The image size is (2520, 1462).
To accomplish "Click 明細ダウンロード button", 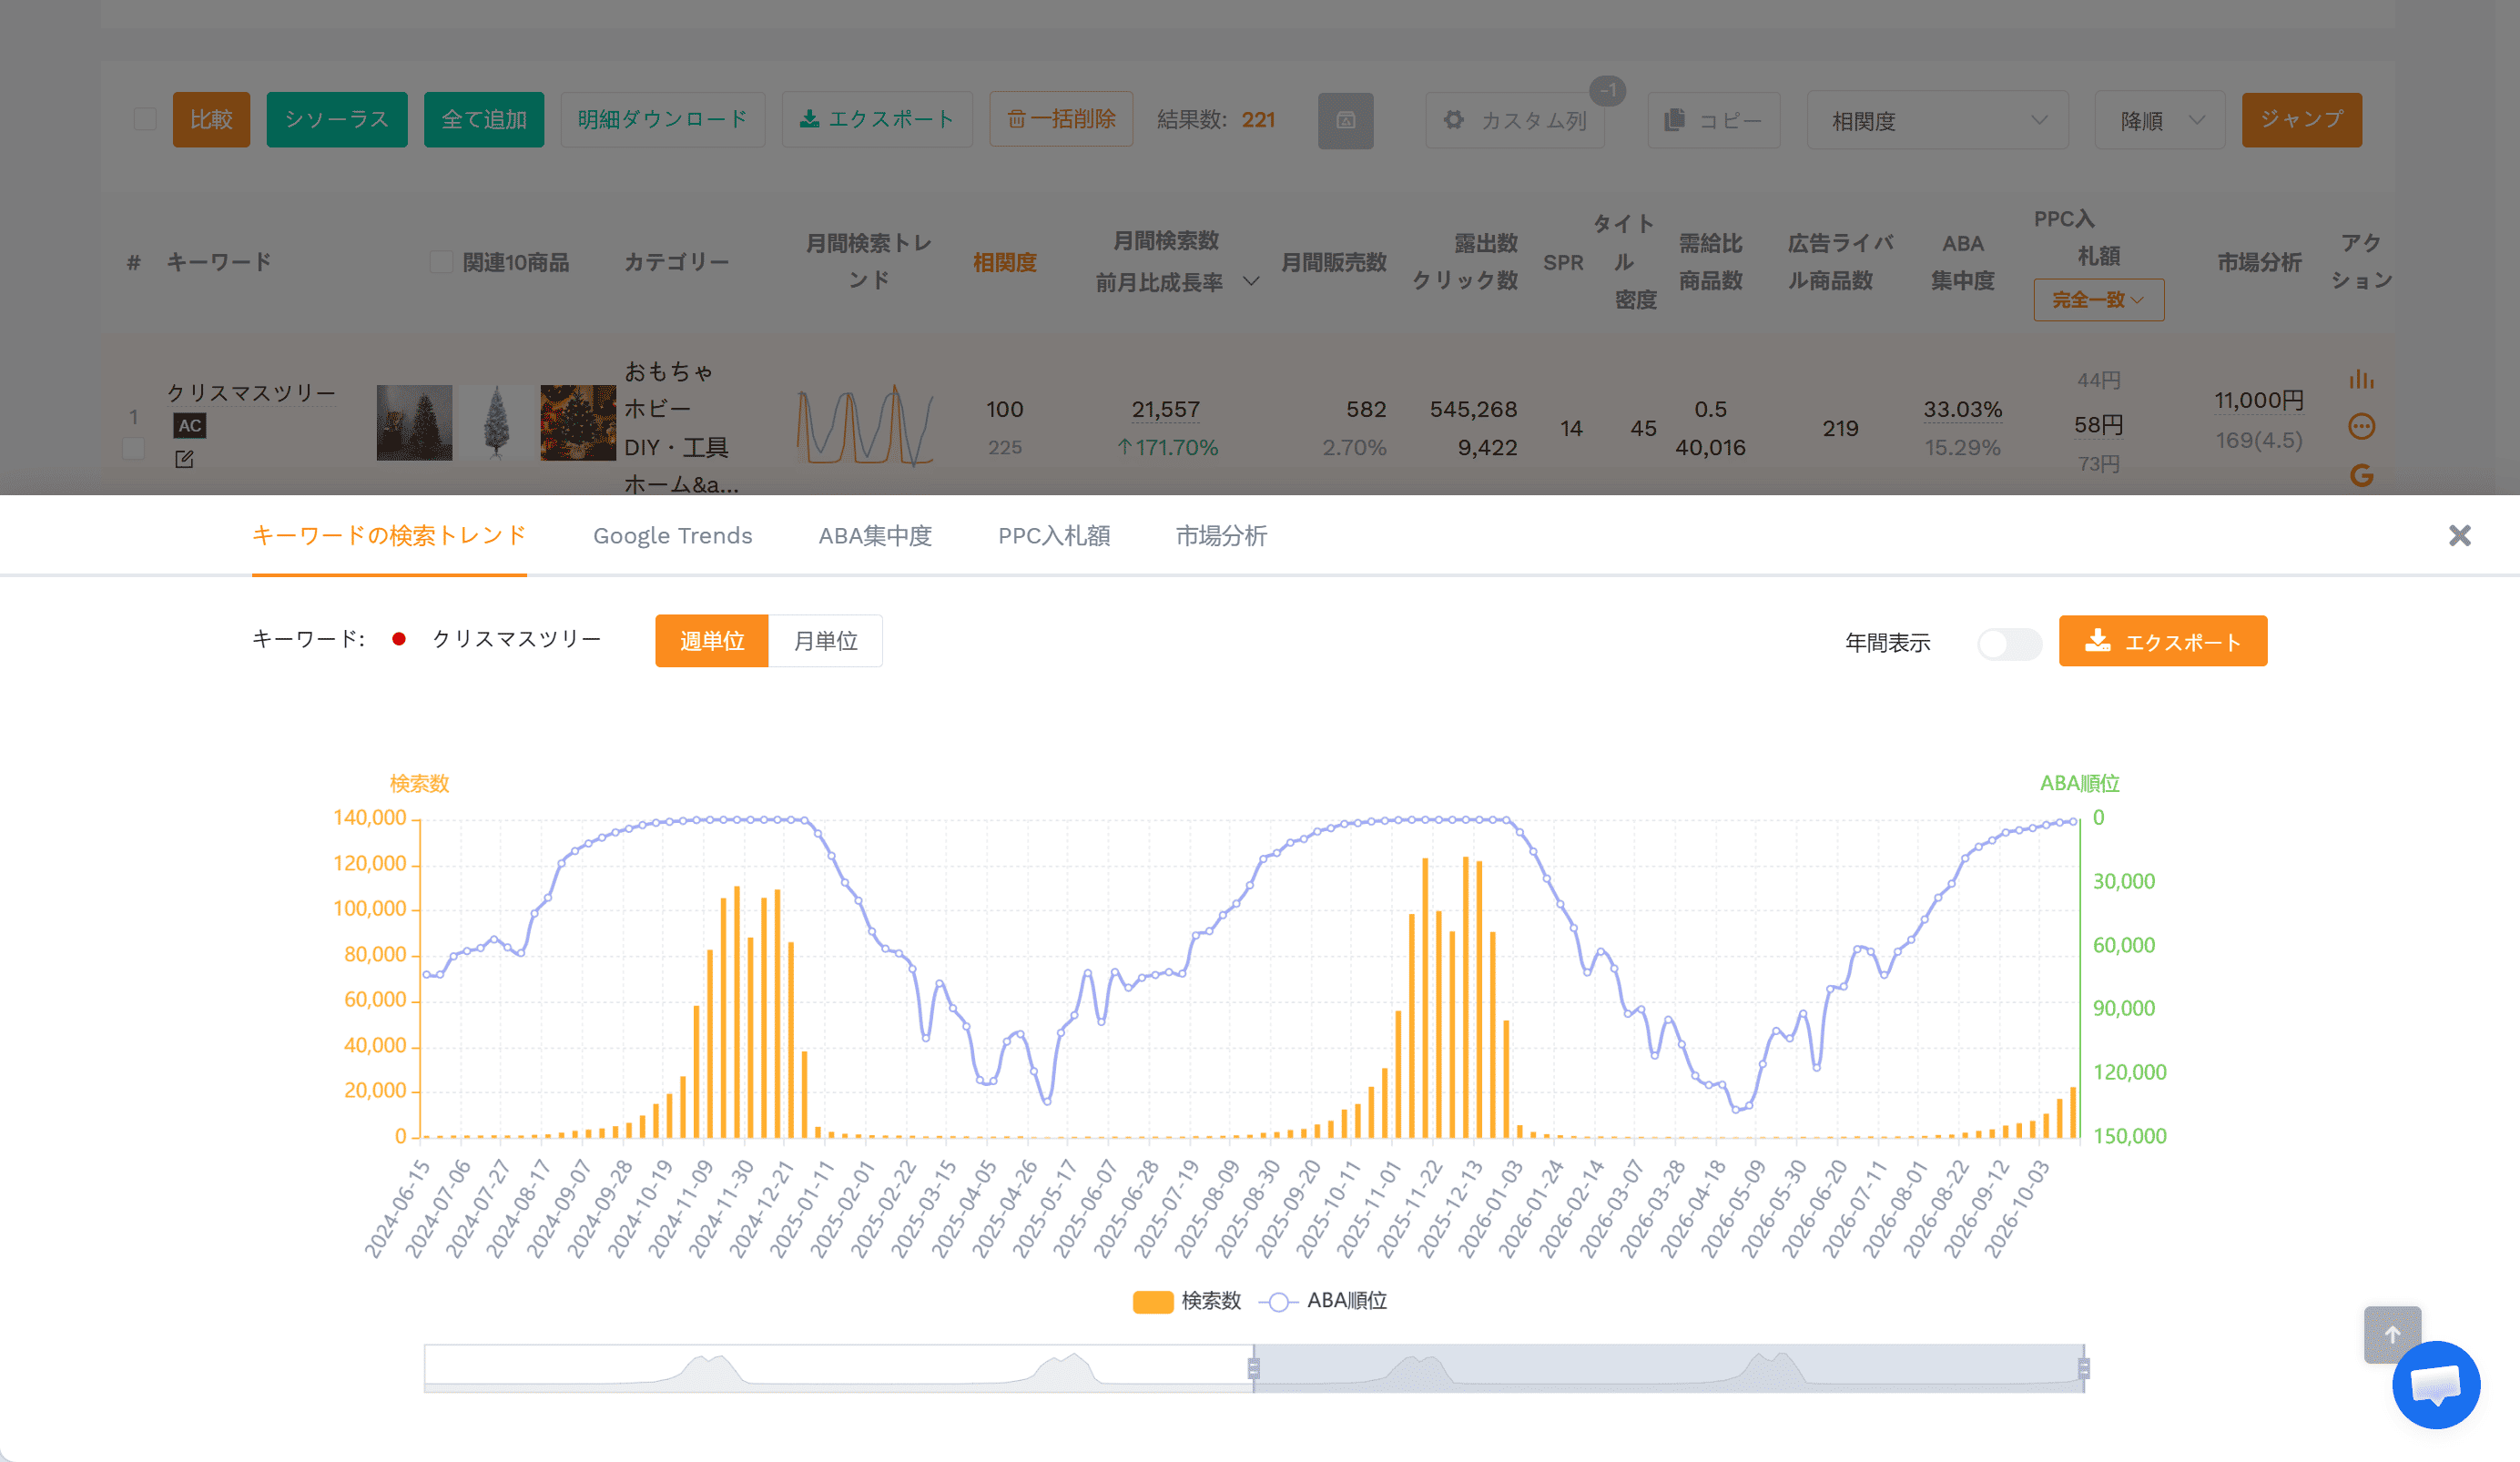I will [662, 120].
